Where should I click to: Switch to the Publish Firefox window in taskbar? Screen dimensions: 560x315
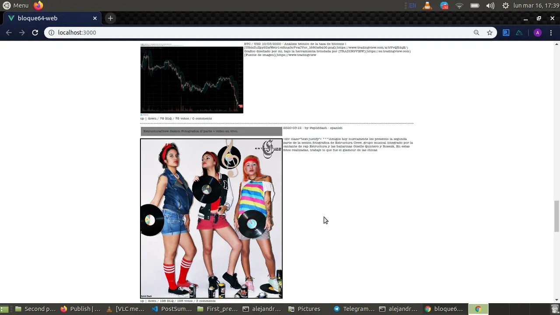pos(81,309)
